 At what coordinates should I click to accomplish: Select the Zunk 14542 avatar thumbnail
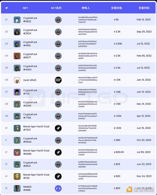click(17, 80)
